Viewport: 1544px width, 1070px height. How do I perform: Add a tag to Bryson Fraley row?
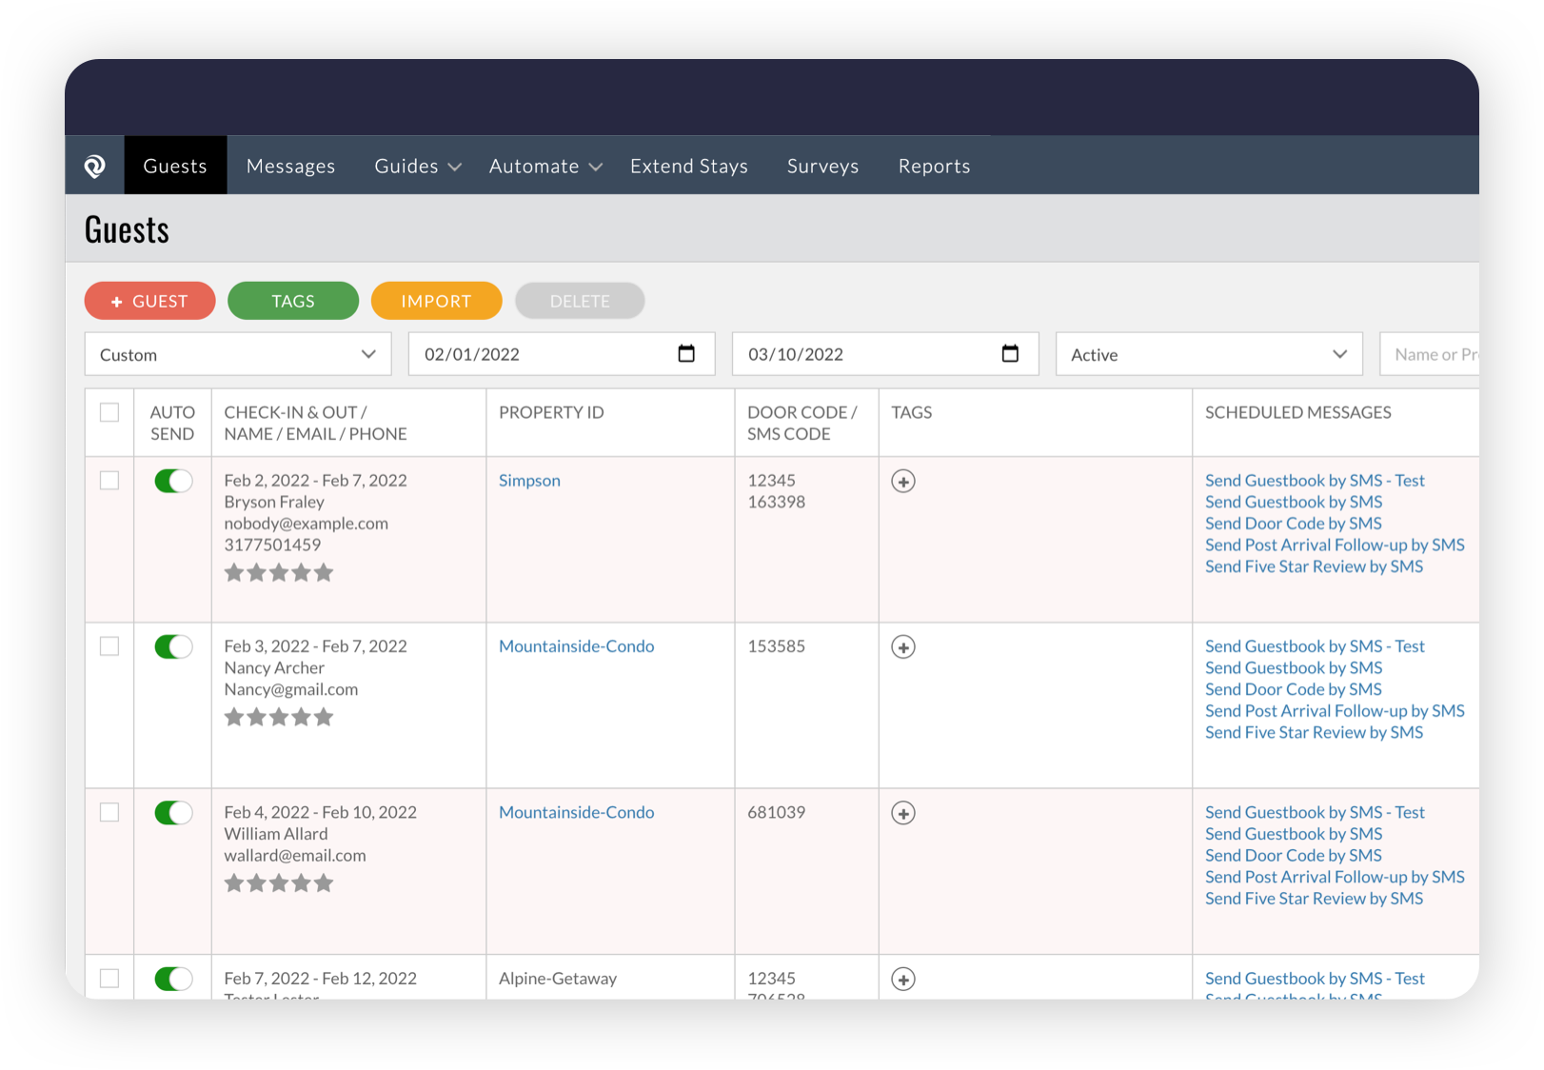[x=903, y=482]
